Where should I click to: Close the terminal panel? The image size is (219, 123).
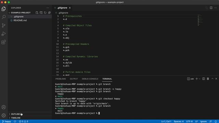pos(216,79)
